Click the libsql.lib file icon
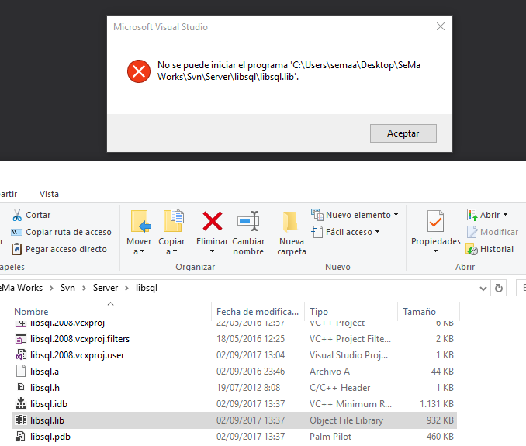The image size is (526, 446). point(21,420)
